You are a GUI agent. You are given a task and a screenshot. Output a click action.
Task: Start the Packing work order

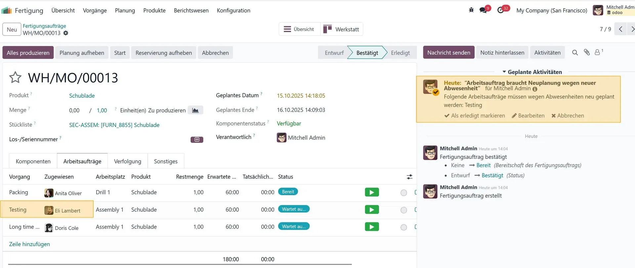tap(372, 192)
